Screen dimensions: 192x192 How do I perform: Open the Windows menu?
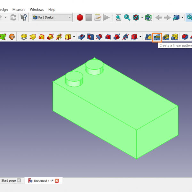coord(37,10)
